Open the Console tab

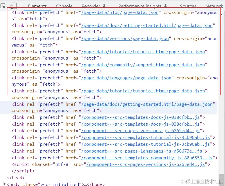pos(64,6)
